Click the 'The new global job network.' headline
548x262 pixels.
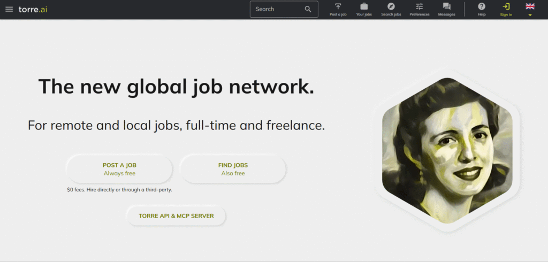(176, 87)
